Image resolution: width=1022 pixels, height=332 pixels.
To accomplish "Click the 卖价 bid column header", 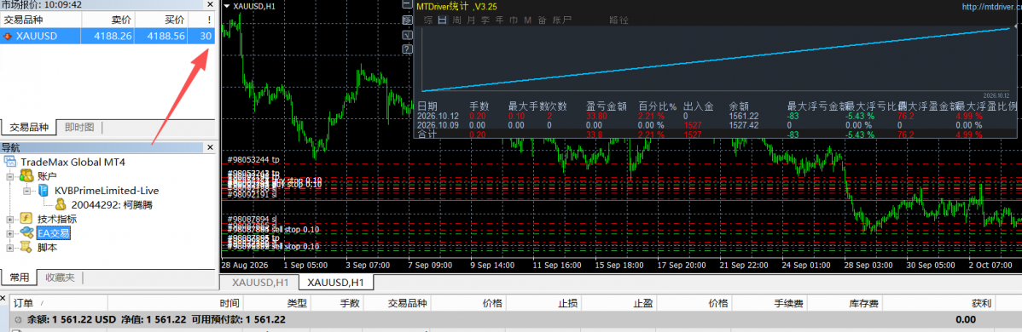I will click(x=107, y=20).
